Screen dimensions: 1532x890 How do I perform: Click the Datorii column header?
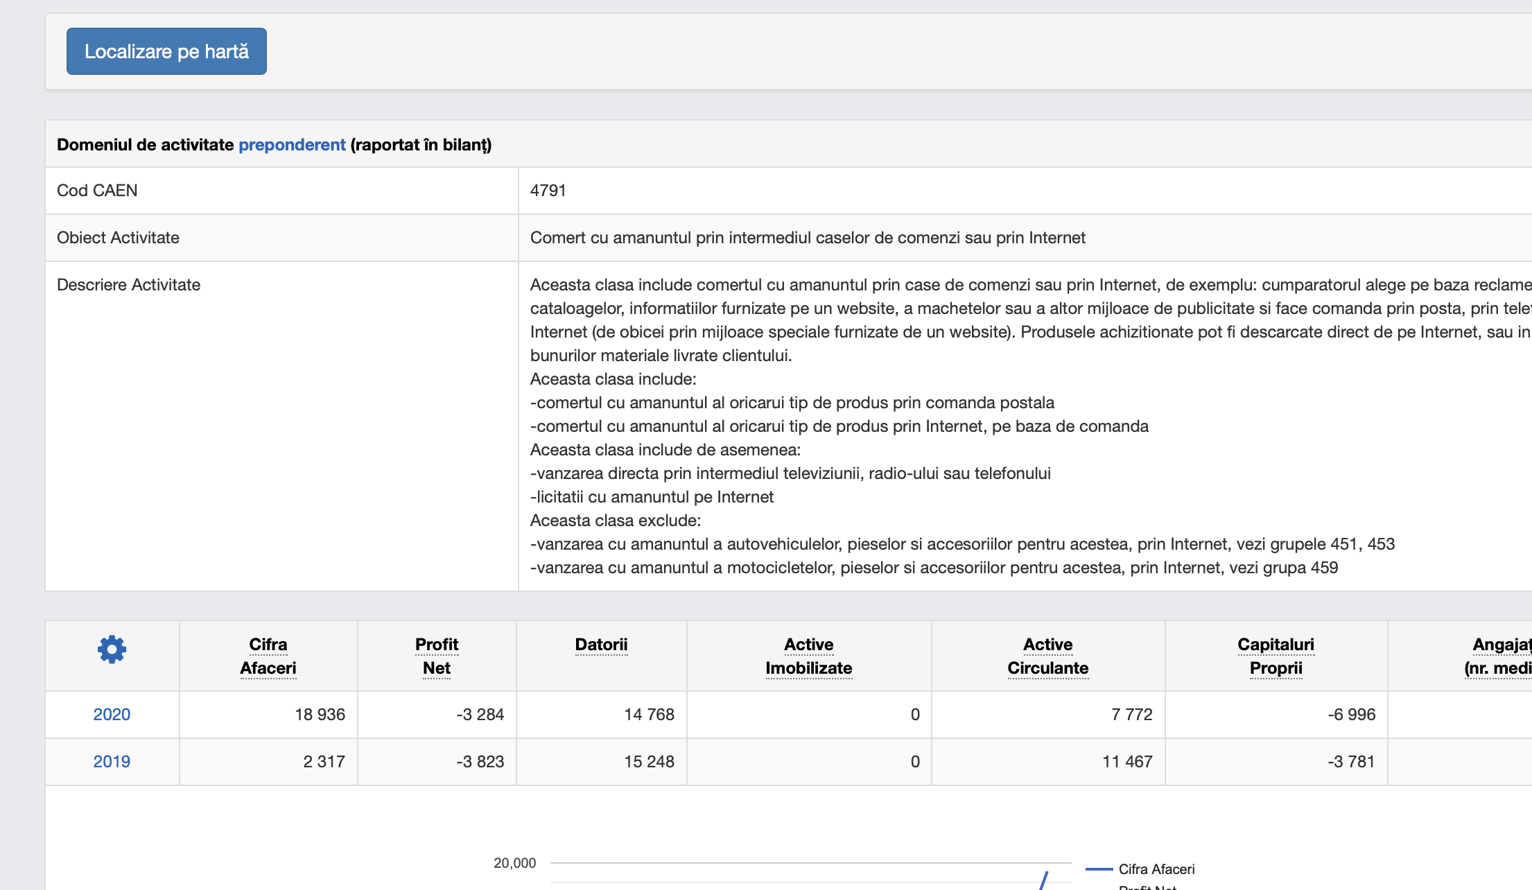(601, 645)
